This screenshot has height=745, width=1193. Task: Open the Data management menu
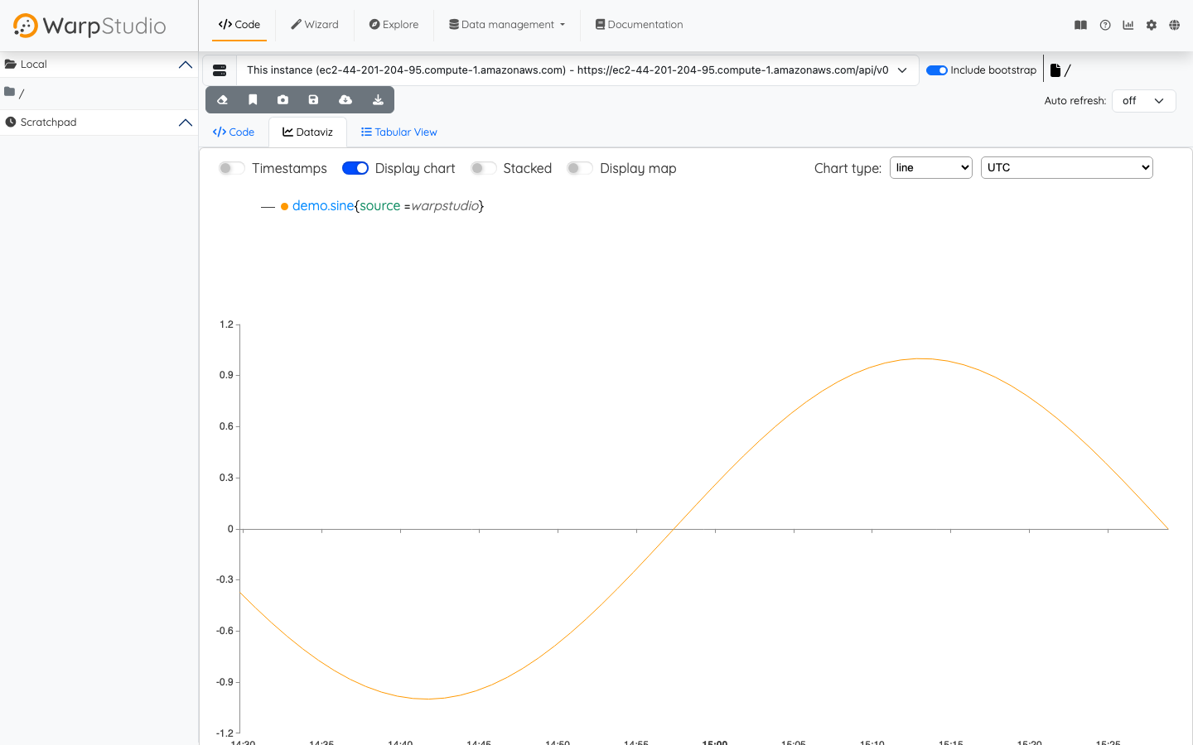(x=507, y=25)
